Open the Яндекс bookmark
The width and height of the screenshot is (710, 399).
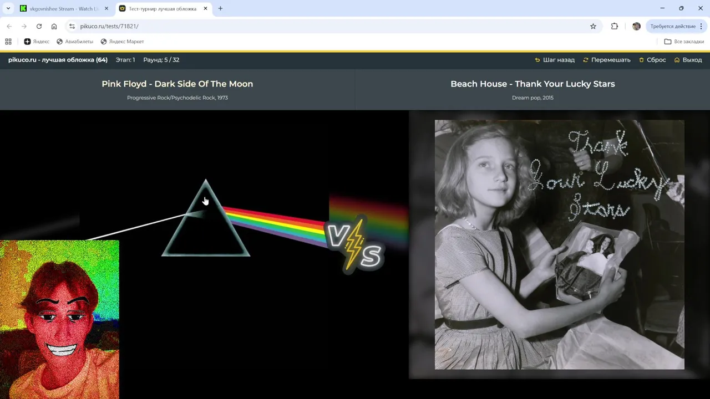[37, 42]
